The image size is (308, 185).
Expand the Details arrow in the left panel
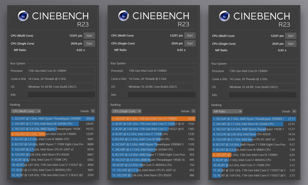[93, 111]
